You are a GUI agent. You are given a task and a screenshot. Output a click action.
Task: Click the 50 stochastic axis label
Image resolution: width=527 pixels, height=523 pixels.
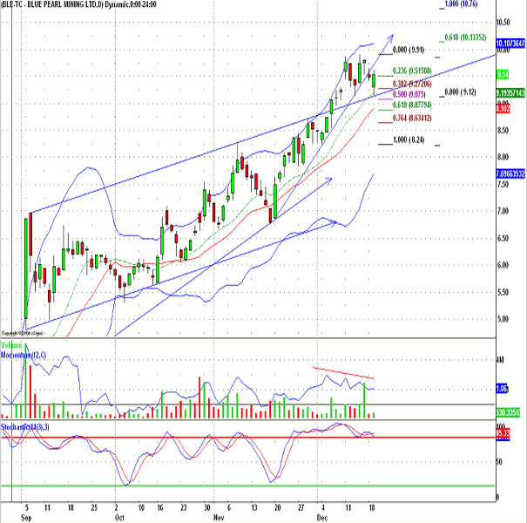(x=500, y=462)
